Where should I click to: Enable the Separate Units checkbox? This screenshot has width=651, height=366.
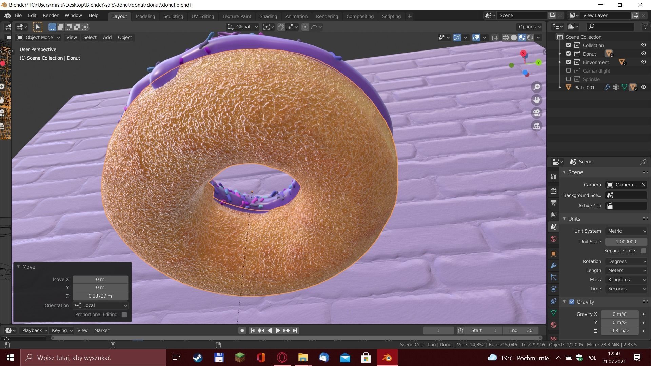point(643,251)
